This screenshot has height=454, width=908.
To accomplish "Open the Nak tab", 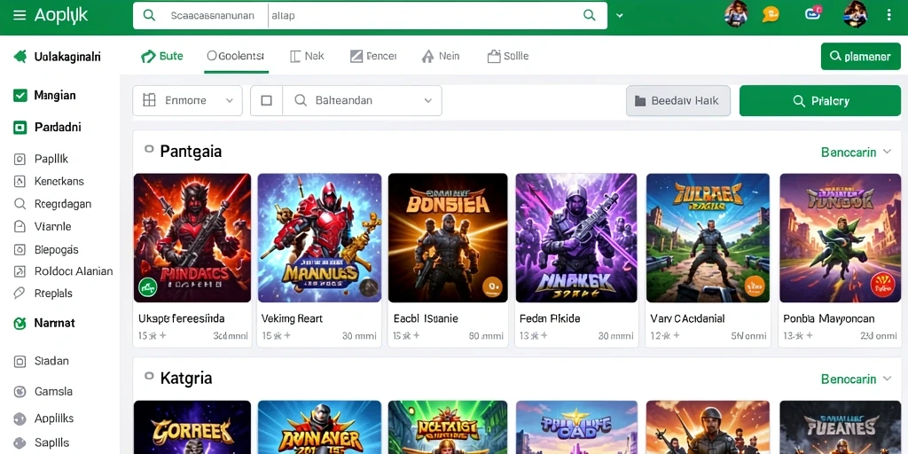I will click(307, 56).
